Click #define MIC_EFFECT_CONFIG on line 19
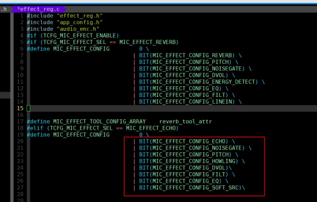Screen dimensions: 317x202 point(68,135)
